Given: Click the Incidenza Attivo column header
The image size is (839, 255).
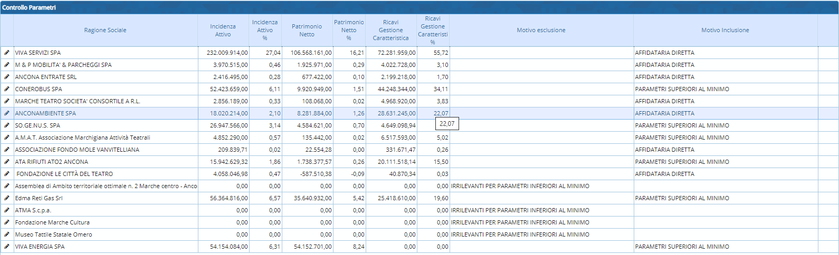Looking at the screenshot, I should pyautogui.click(x=223, y=30).
